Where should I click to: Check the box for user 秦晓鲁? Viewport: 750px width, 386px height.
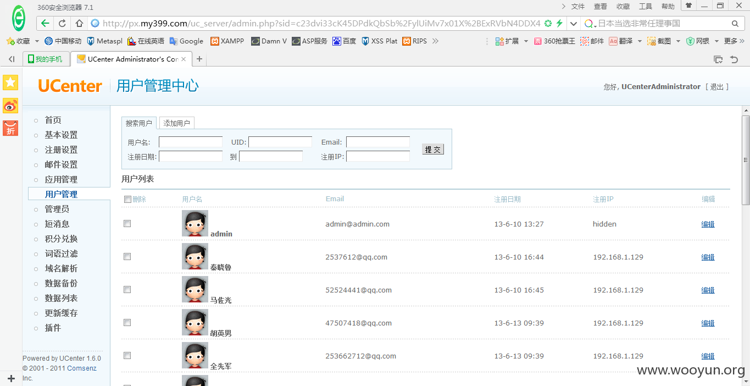coord(127,257)
